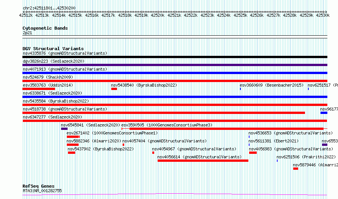
Task: Open the nsv524679 (Shaikh2009) label
Action: (48, 77)
